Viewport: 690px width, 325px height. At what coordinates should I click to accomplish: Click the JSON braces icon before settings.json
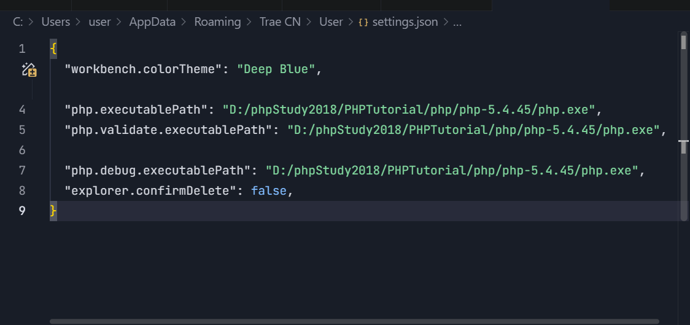pos(363,22)
